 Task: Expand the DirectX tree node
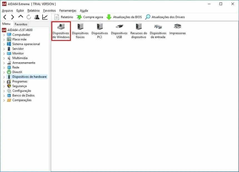4,72
